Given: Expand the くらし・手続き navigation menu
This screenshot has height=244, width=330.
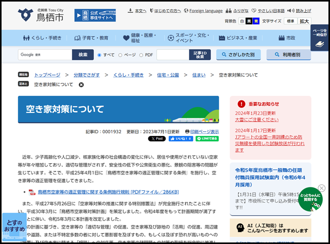Looking at the screenshot, I should point(43,38).
